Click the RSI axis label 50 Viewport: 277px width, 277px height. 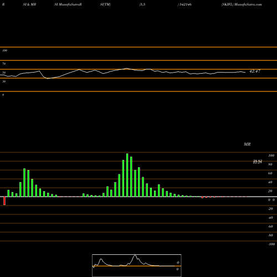[x=4, y=73]
